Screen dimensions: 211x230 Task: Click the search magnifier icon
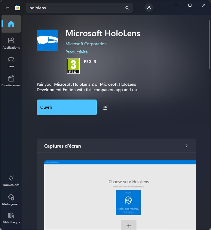point(127,8)
